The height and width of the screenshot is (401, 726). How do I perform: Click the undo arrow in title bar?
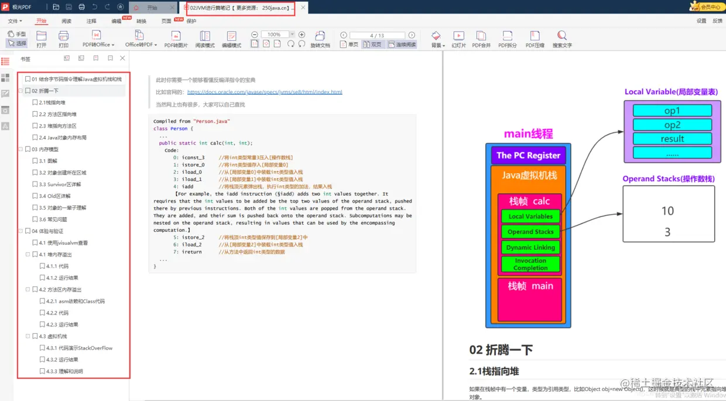[95, 8]
